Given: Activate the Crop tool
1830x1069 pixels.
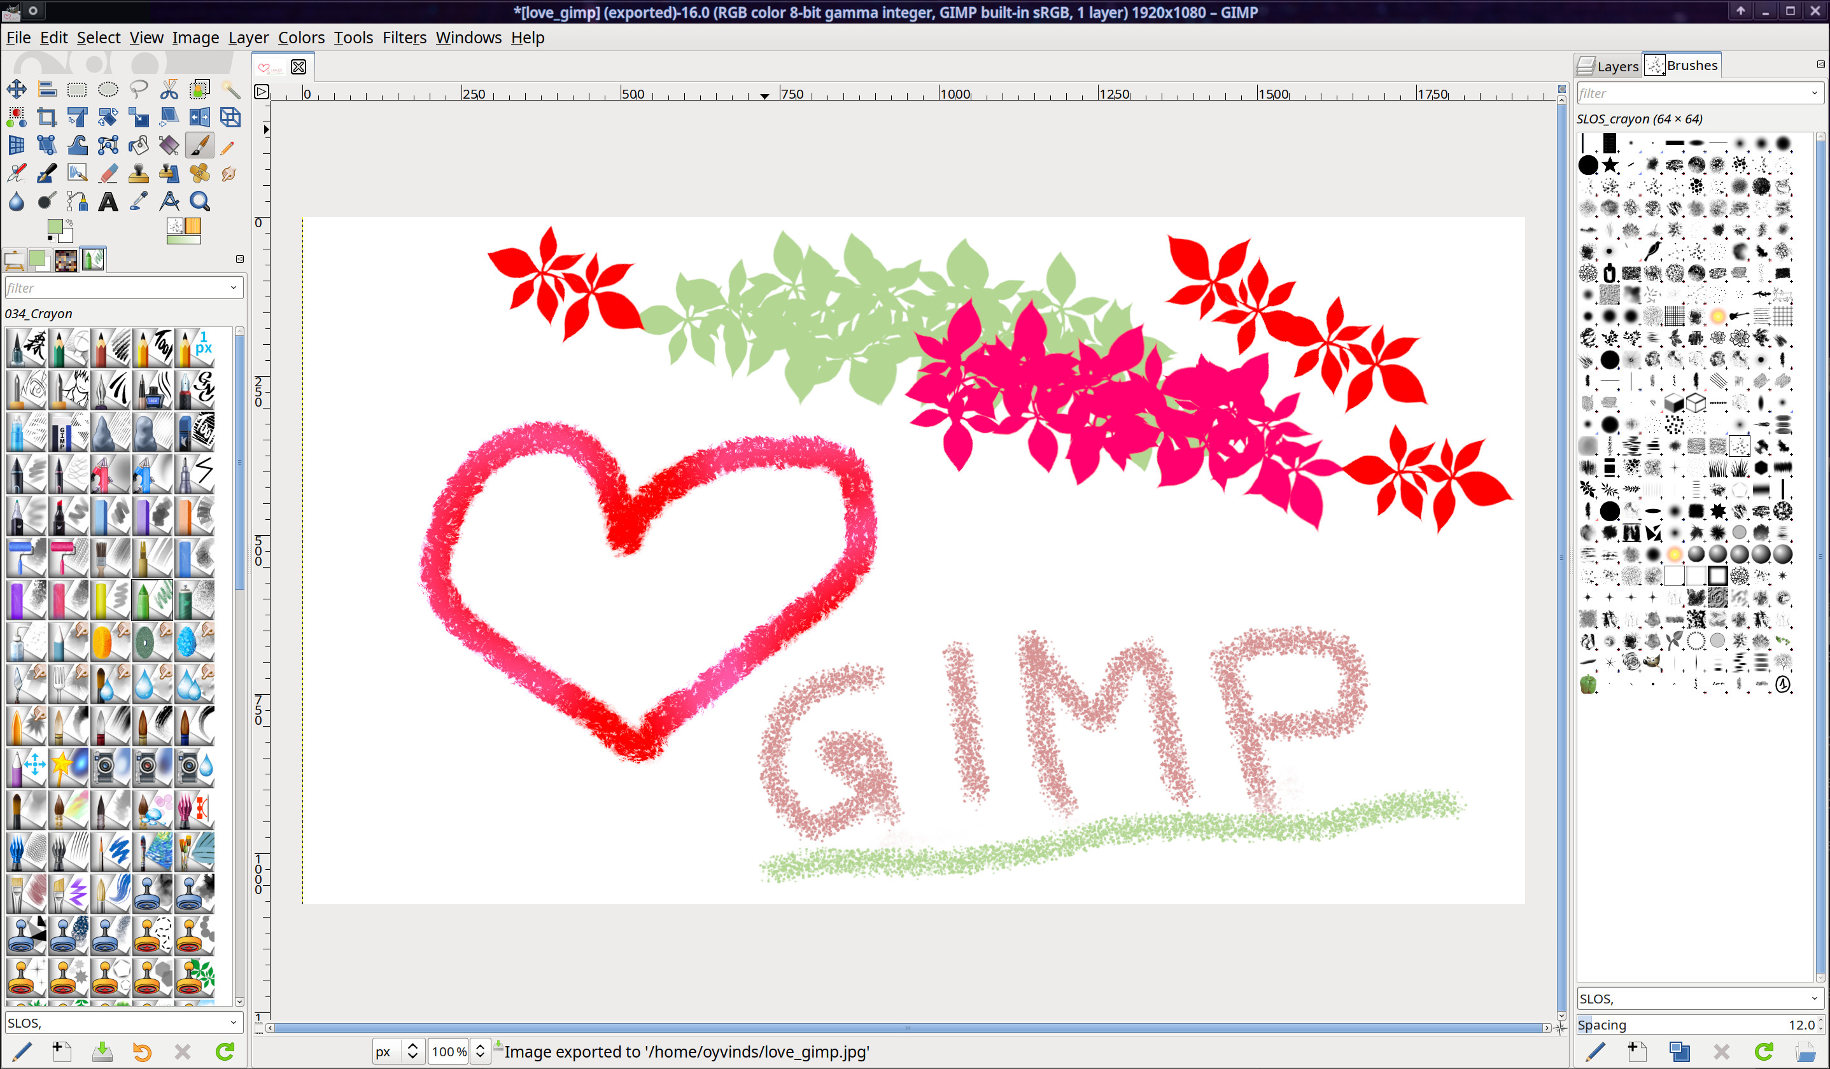Looking at the screenshot, I should pos(47,118).
